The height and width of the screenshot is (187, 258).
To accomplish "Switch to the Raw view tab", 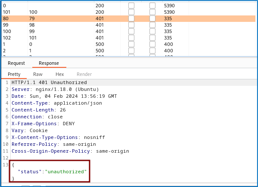I will pos(38,74).
